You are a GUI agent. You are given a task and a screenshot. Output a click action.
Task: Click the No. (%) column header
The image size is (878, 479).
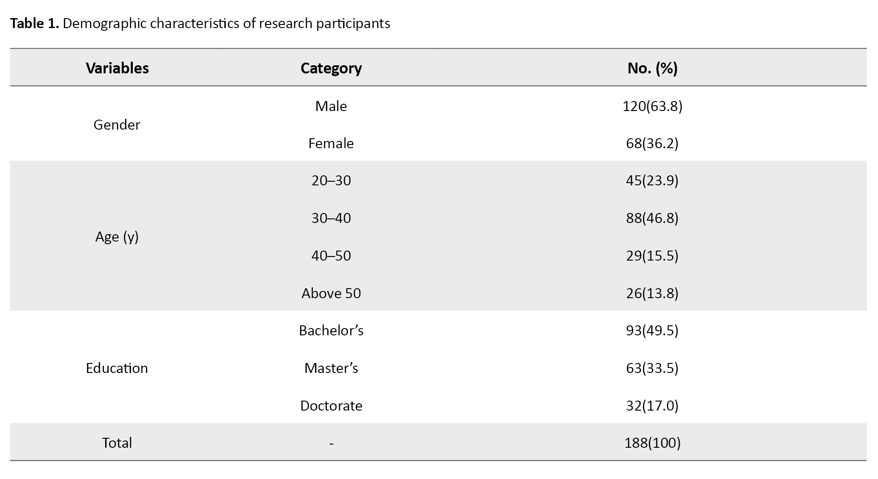pyautogui.click(x=652, y=68)
